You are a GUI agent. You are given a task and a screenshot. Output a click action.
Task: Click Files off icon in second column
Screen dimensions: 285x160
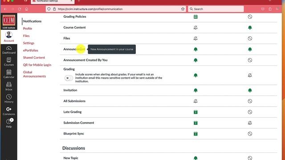pyautogui.click(x=250, y=39)
